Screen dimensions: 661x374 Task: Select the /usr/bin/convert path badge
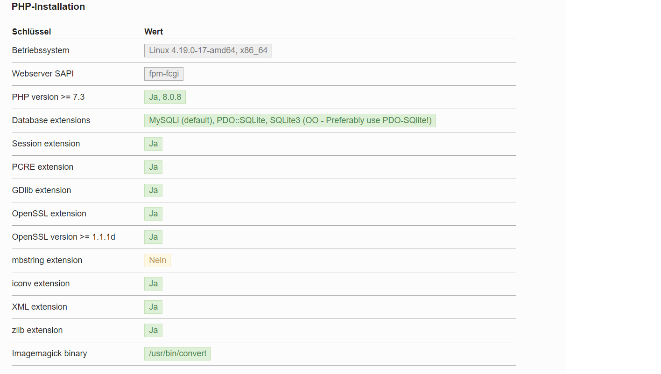coord(177,353)
